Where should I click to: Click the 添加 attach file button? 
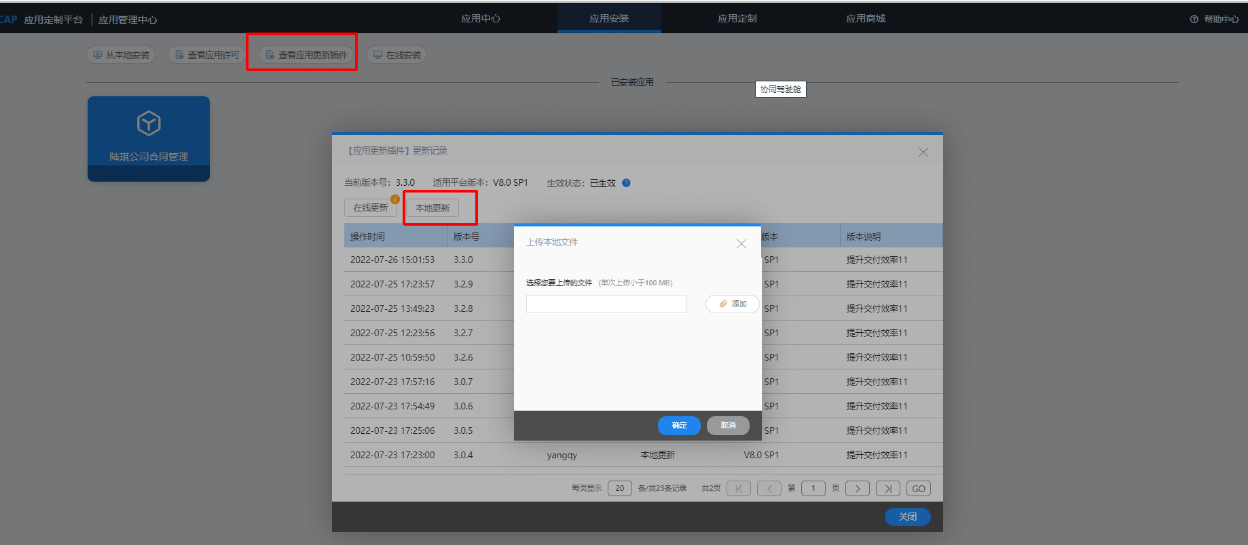click(x=733, y=304)
